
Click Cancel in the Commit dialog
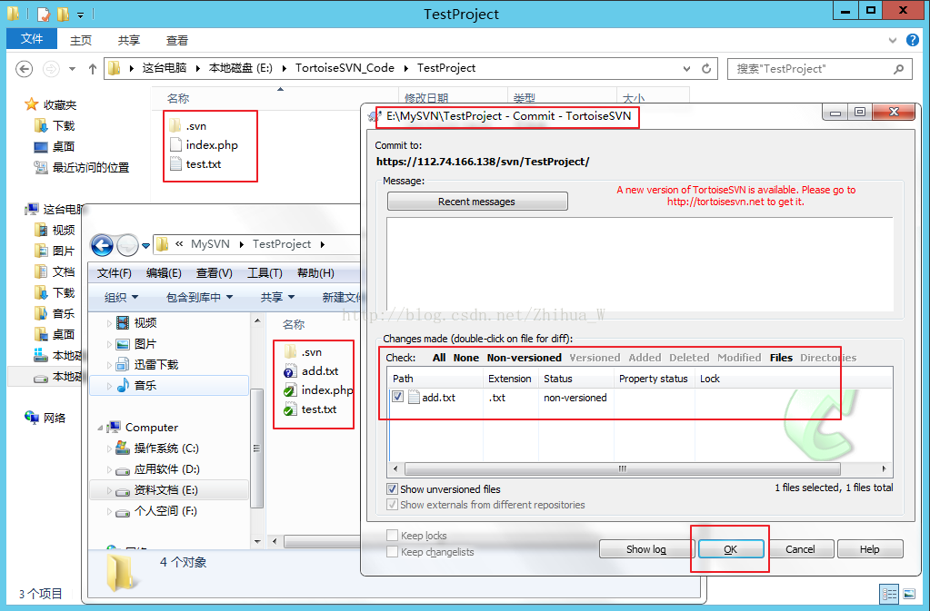tap(800, 549)
